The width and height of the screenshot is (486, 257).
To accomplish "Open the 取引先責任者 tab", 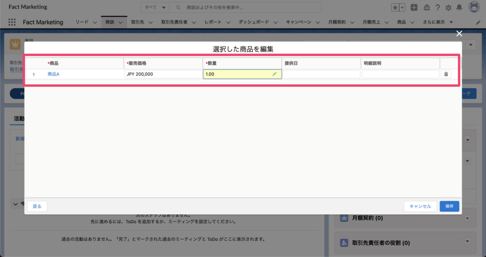I will 174,22.
